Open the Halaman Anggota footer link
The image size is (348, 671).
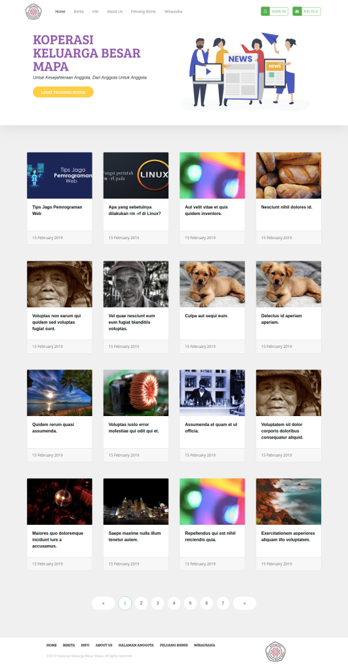pos(136,645)
